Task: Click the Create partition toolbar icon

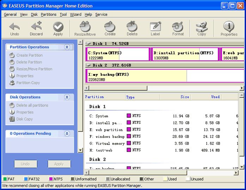Action: [x=110, y=26]
